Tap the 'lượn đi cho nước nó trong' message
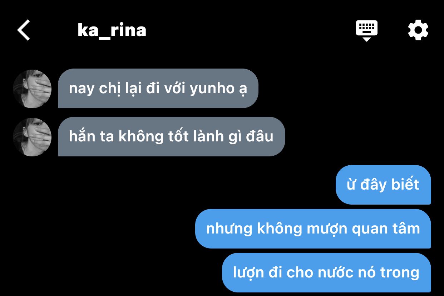 click(326, 272)
